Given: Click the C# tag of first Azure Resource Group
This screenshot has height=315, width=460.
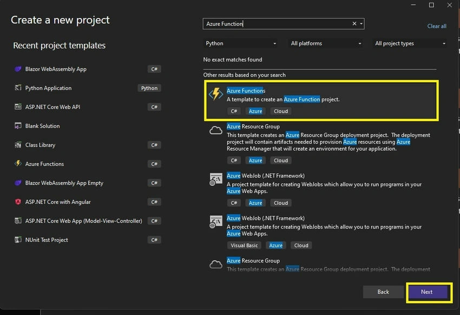Looking at the screenshot, I should click(234, 160).
